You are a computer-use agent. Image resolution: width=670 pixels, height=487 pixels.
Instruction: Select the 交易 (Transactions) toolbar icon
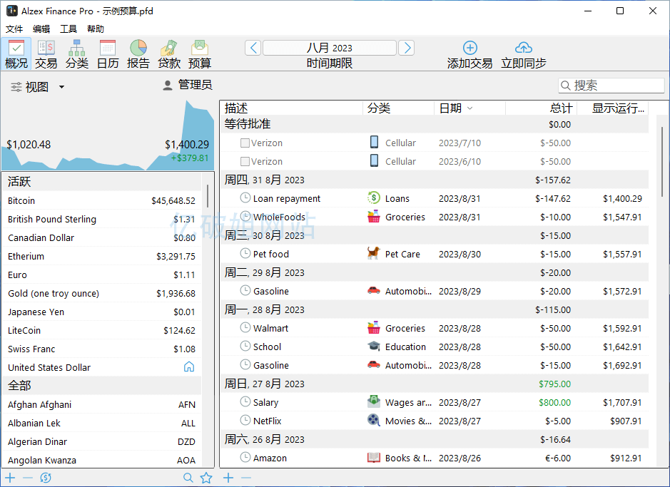pyautogui.click(x=46, y=52)
